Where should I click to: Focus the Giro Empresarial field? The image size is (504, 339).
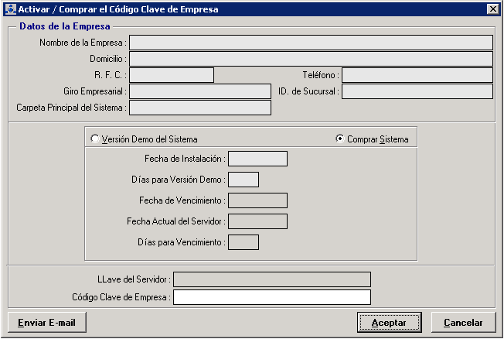pyautogui.click(x=199, y=91)
